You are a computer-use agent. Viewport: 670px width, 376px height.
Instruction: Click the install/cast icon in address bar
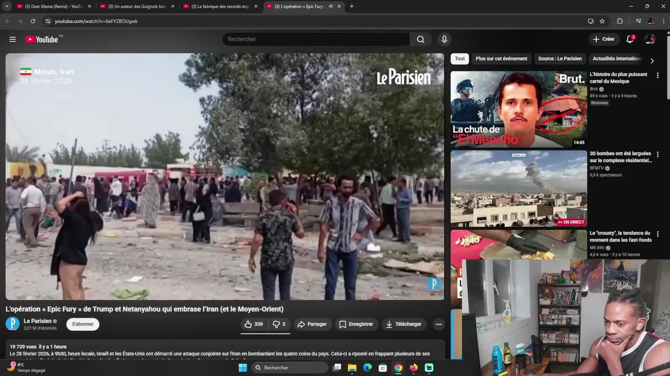[x=590, y=21]
